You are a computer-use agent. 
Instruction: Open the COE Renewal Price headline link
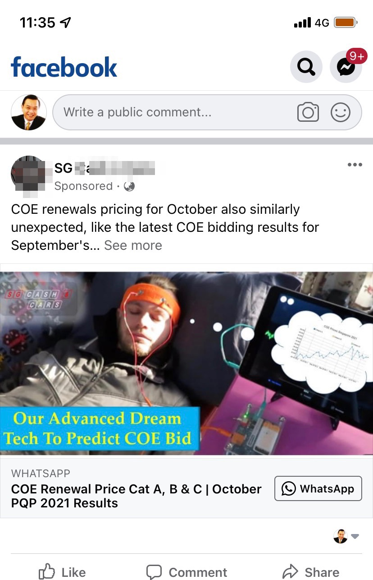coord(136,496)
